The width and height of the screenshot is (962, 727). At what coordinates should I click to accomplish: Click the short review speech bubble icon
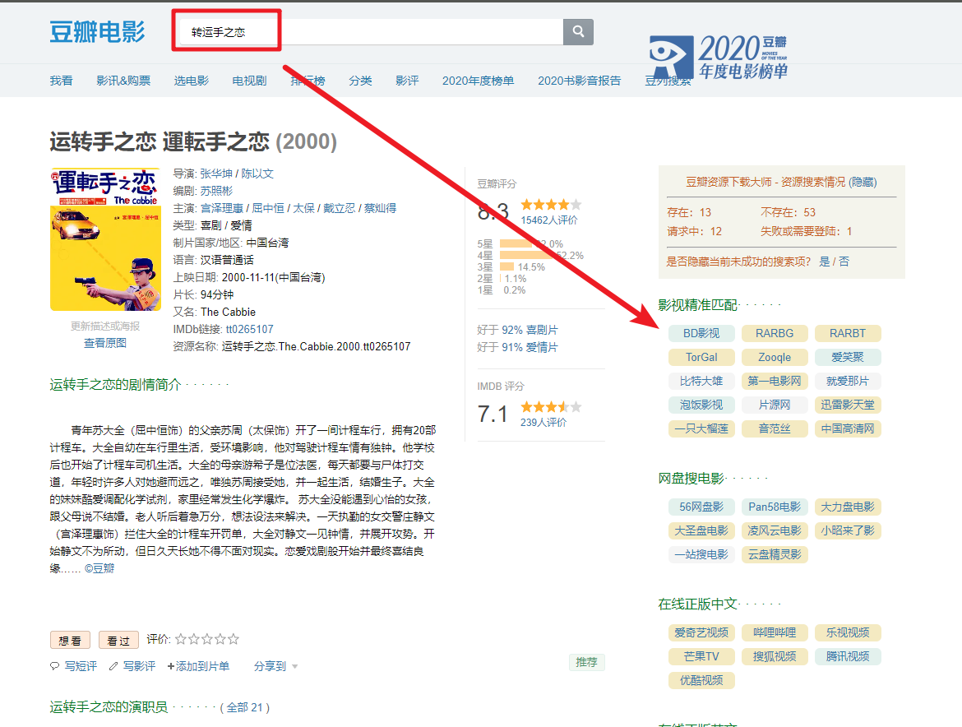tap(54, 666)
